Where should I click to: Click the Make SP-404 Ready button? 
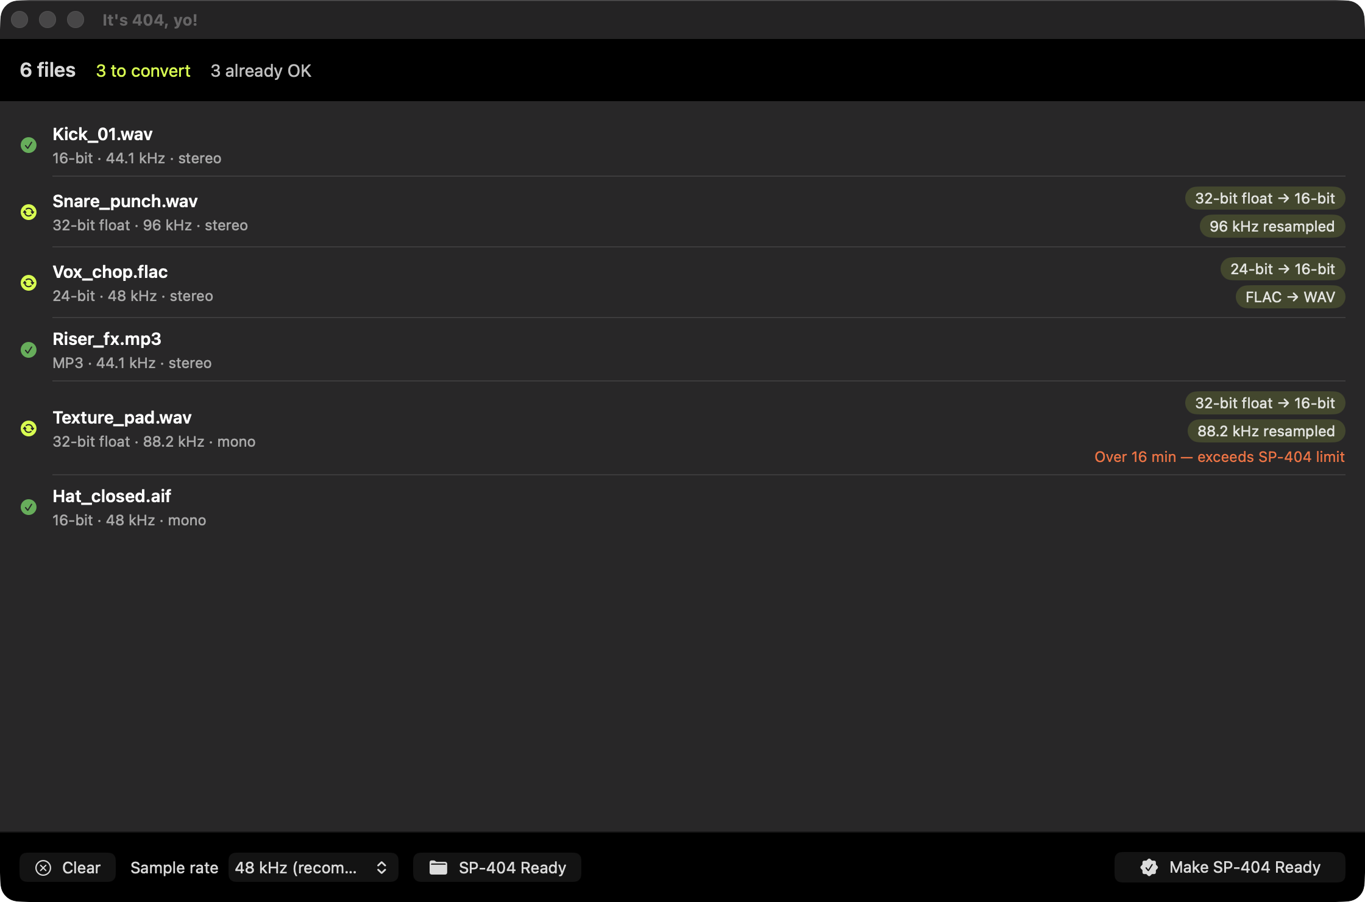click(x=1230, y=867)
